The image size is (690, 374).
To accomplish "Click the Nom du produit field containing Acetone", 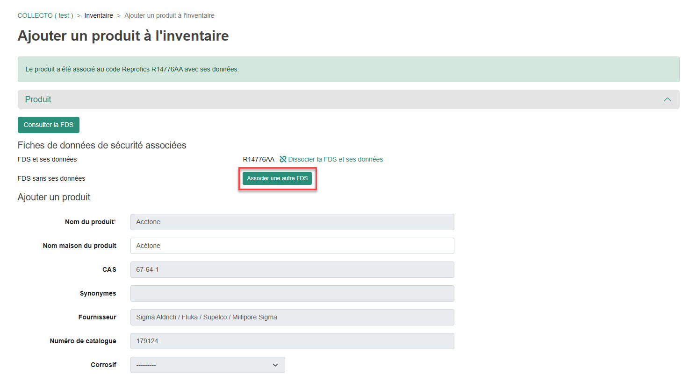I will [x=292, y=222].
